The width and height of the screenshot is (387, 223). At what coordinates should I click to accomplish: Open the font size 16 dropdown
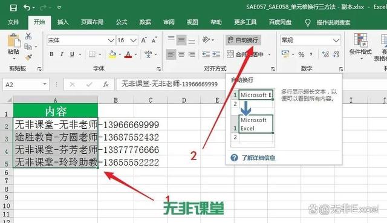133,40
